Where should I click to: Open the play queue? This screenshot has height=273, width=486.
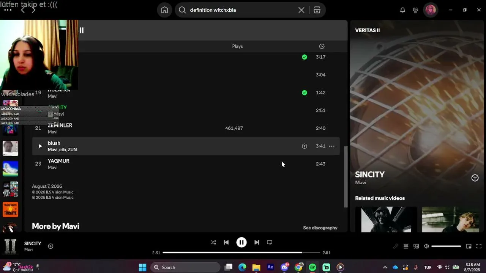point(406,246)
